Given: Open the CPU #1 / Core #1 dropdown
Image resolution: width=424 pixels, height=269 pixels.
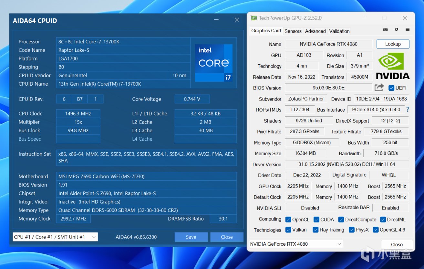Looking at the screenshot, I should [x=55, y=237].
